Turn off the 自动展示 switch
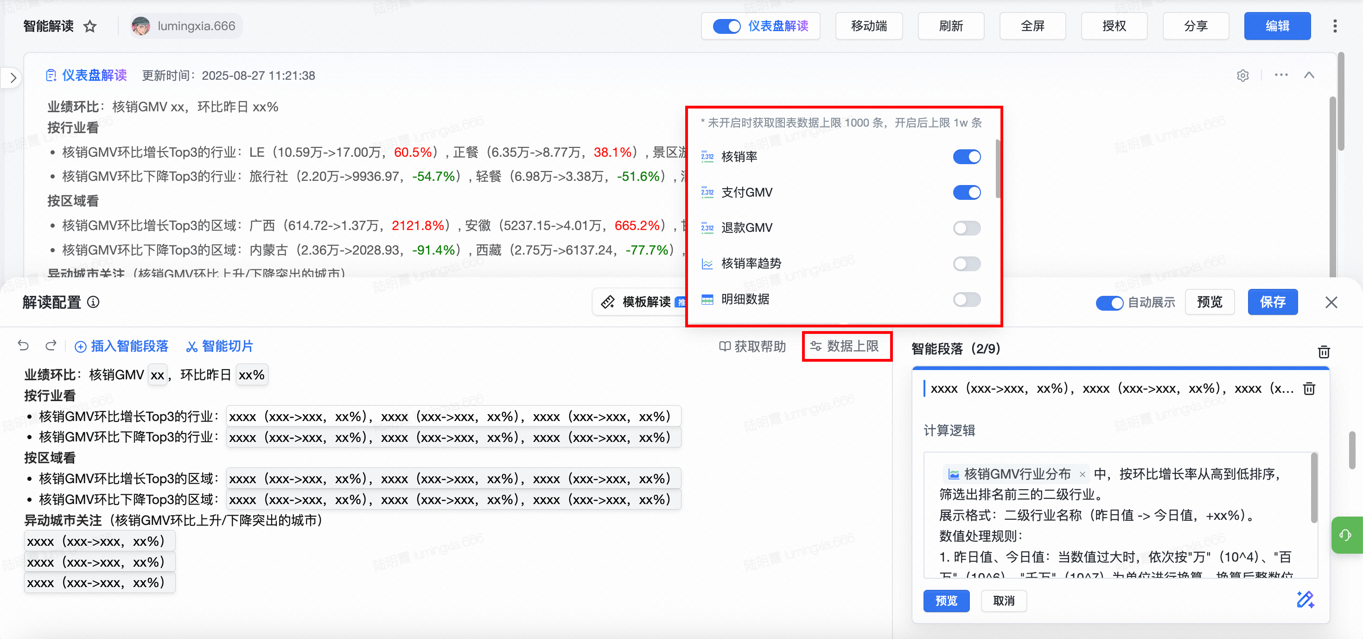The height and width of the screenshot is (639, 1363). click(1109, 303)
